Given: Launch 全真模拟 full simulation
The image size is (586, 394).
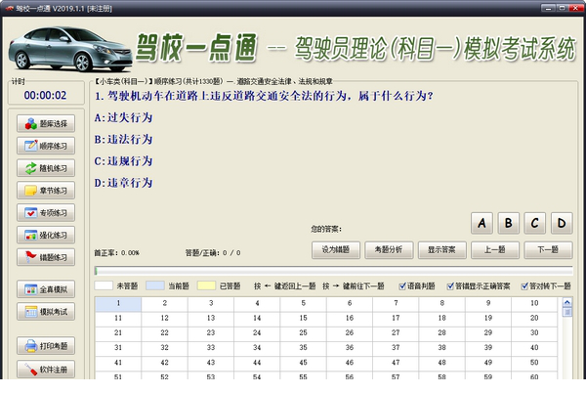Looking at the screenshot, I should click(x=46, y=289).
